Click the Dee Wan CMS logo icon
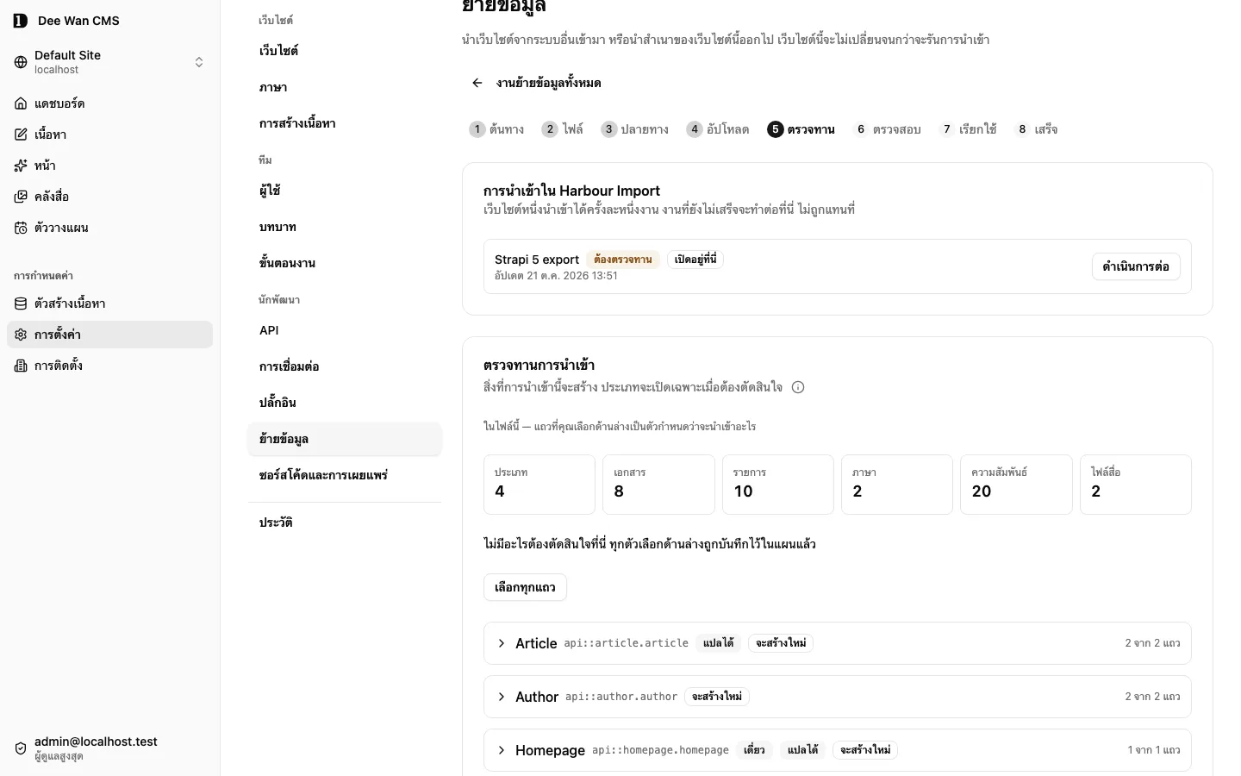The image size is (1241, 776). click(21, 21)
